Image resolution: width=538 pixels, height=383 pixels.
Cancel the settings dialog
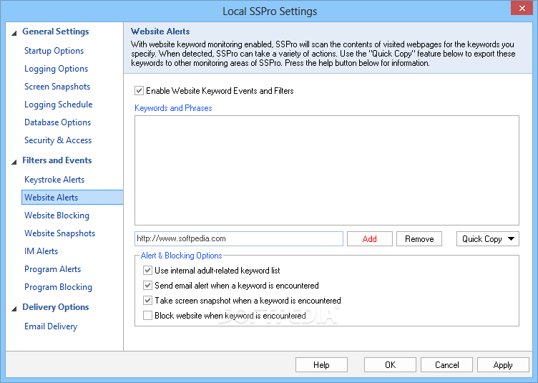(x=446, y=365)
